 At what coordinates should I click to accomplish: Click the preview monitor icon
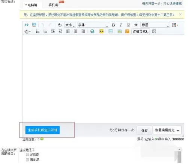coord(34,25)
